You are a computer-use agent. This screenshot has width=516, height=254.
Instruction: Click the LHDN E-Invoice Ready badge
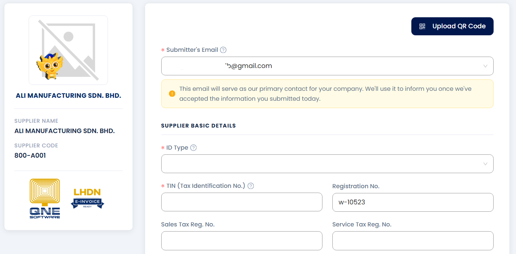(87, 198)
